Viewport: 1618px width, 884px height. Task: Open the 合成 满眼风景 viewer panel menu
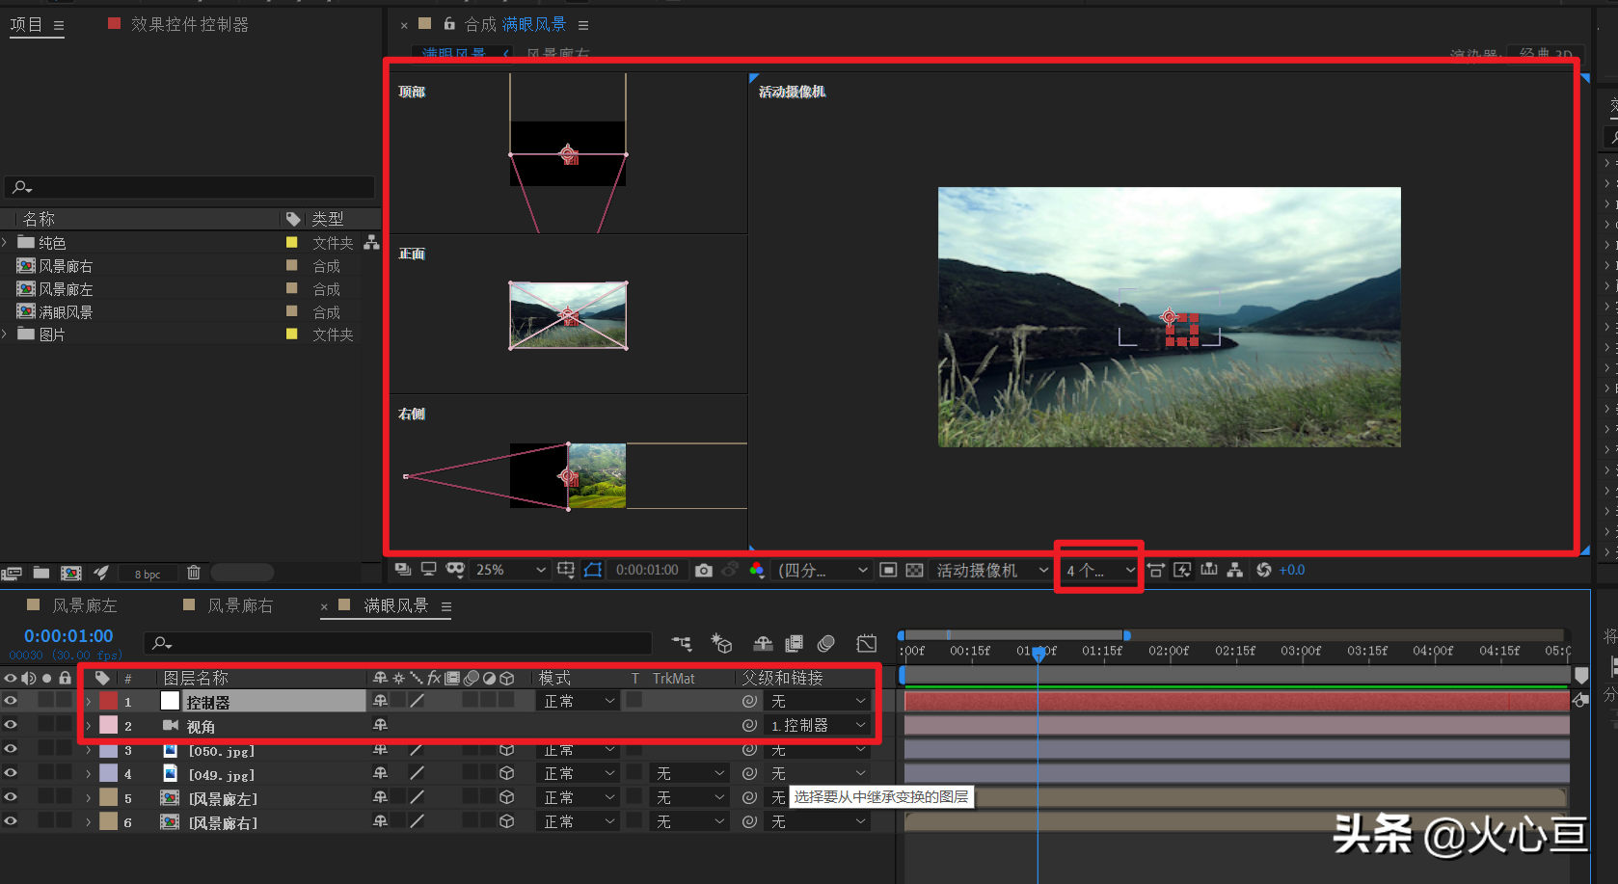click(x=583, y=25)
